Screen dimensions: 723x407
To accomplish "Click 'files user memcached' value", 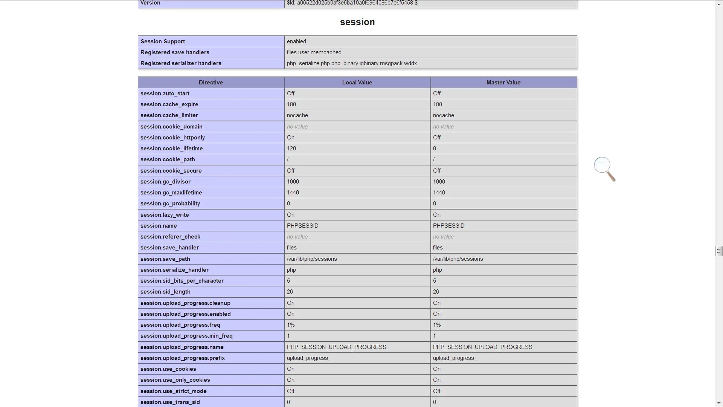I will tap(314, 52).
